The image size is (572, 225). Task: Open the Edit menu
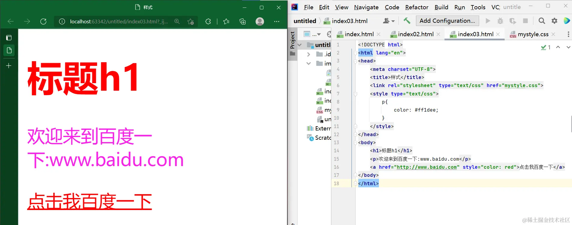point(324,7)
